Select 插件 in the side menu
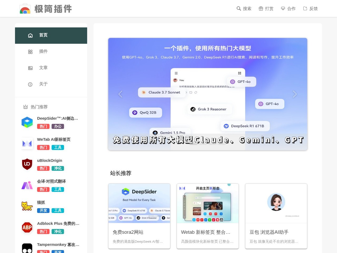337x253 pixels. point(51,52)
